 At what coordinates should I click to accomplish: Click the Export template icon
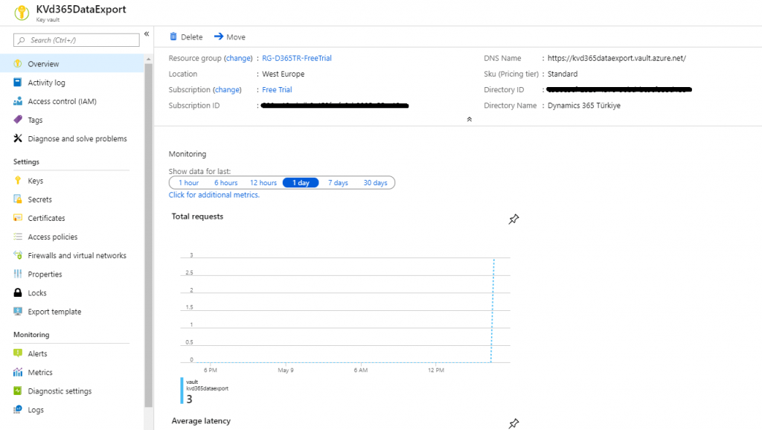(18, 312)
